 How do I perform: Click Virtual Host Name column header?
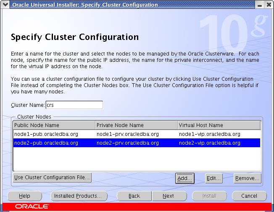point(219,125)
